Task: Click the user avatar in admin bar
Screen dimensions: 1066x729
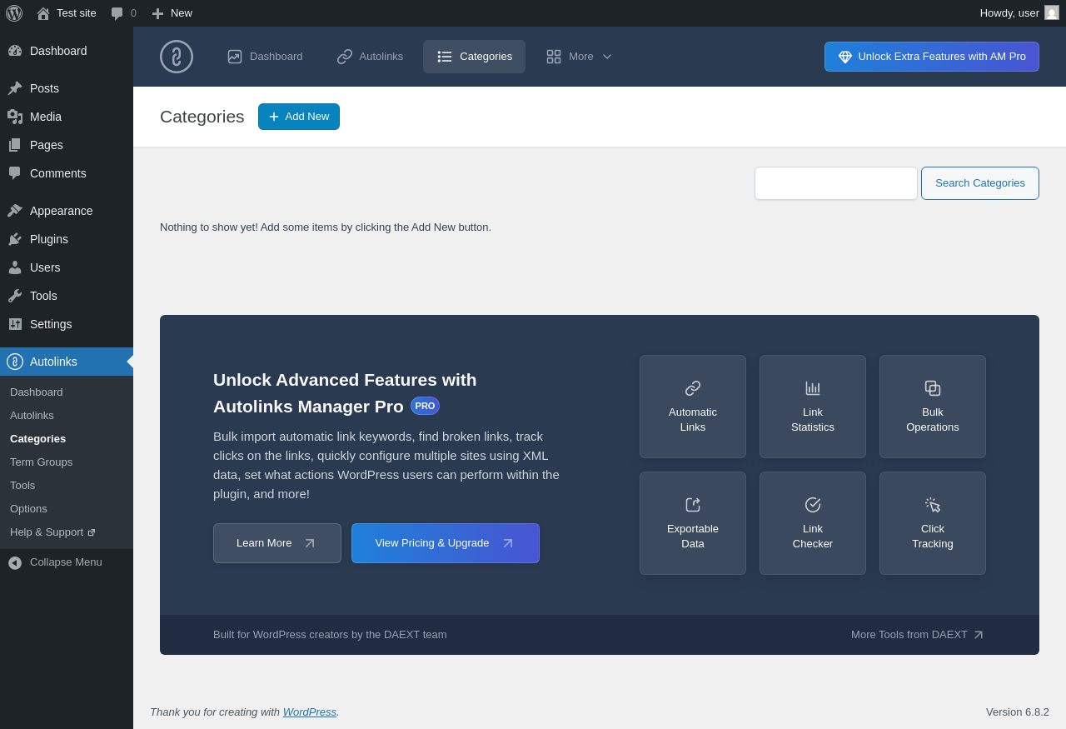Action: tap(1052, 12)
